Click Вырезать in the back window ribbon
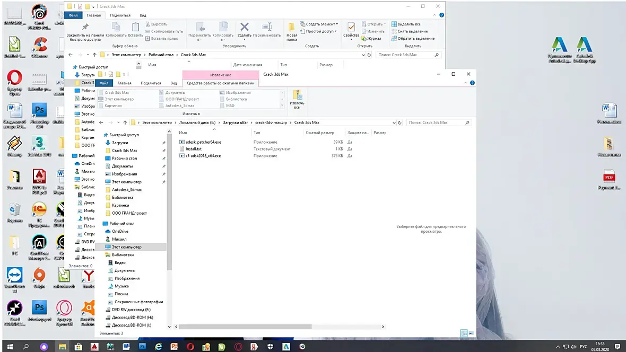 click(156, 24)
